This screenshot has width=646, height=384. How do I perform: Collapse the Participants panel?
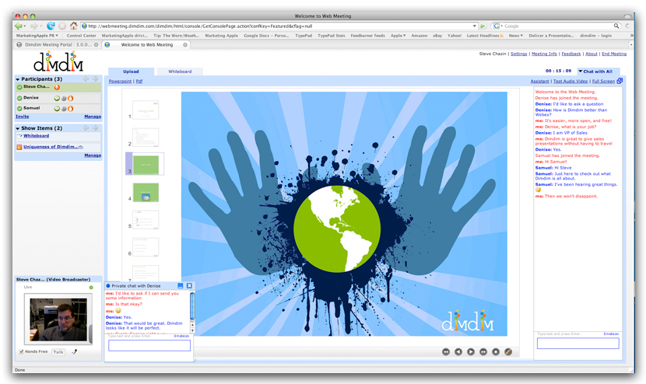tap(18, 79)
